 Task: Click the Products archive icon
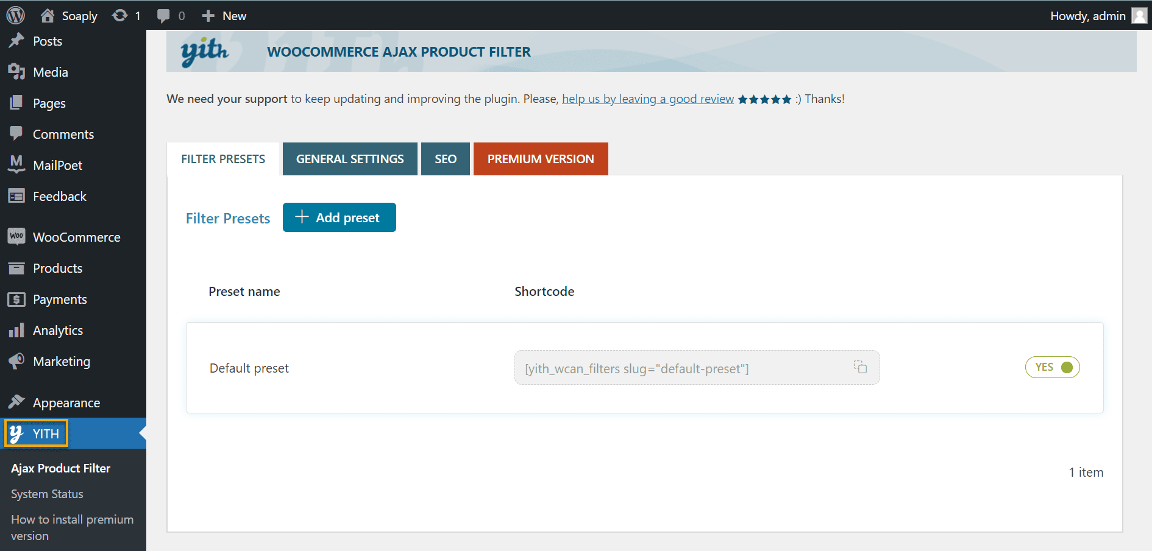coord(16,268)
